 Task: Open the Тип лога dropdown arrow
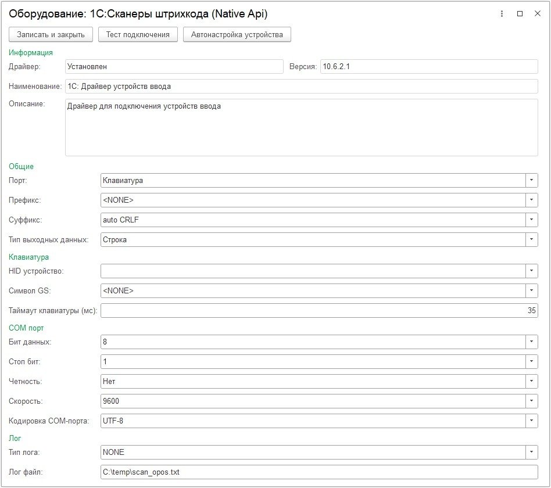pos(531,452)
